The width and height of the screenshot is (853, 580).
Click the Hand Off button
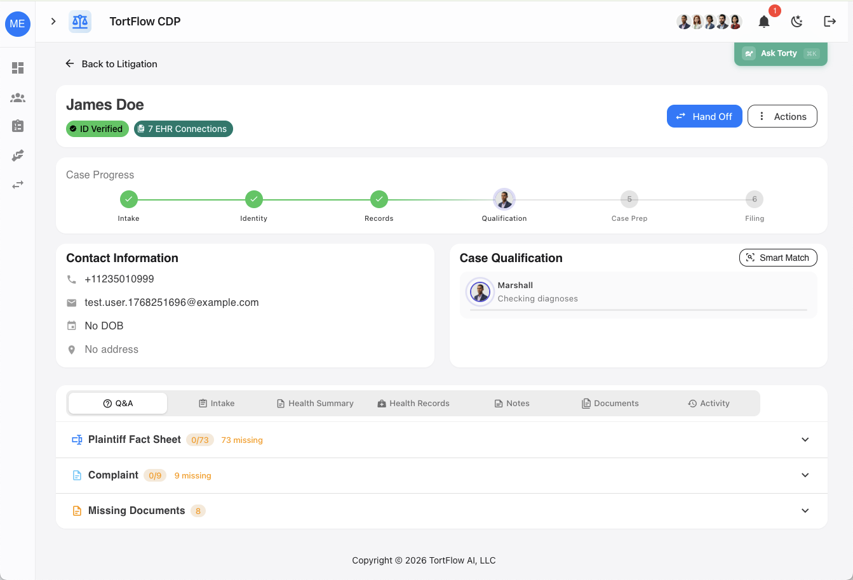[x=704, y=116]
